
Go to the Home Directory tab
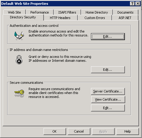point(97,12)
